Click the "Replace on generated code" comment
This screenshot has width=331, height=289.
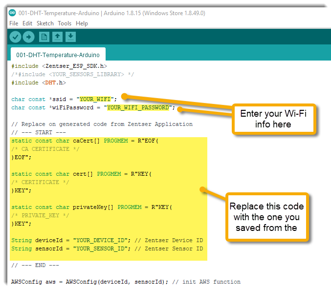tap(102, 124)
